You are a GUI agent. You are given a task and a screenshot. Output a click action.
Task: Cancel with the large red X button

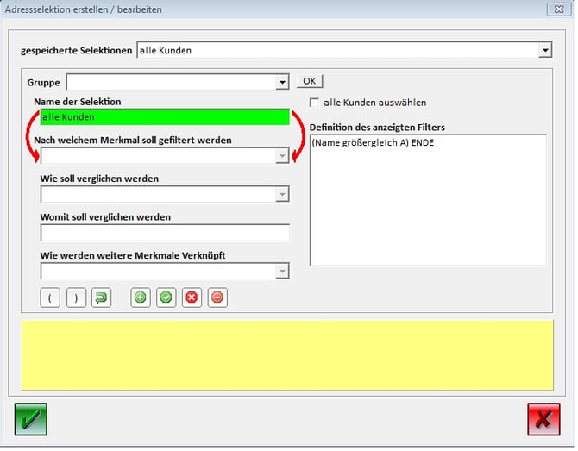[543, 419]
